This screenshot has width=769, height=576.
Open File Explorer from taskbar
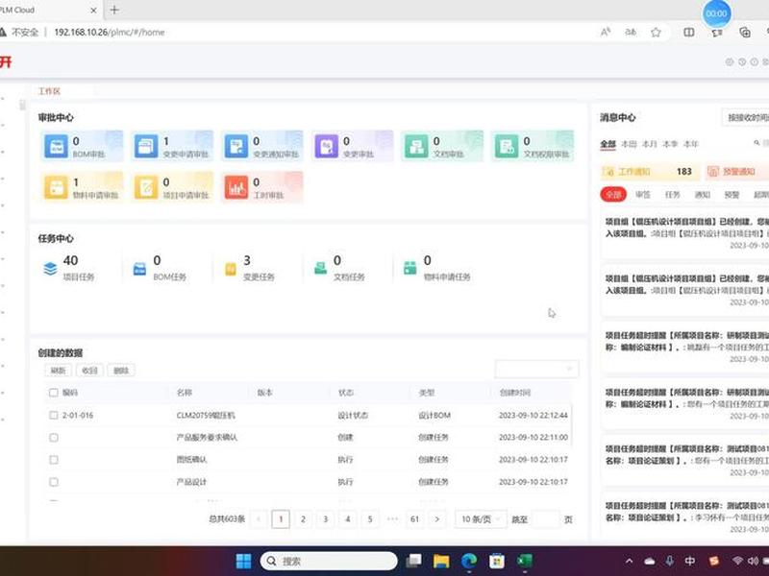pyautogui.click(x=441, y=561)
